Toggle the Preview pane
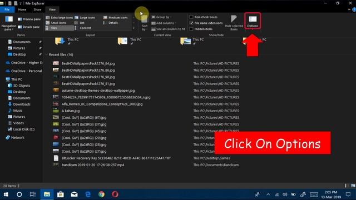Viewport: 356px width, 200px height. [29, 19]
